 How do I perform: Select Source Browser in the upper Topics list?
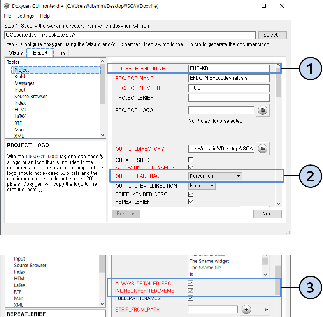30,97
